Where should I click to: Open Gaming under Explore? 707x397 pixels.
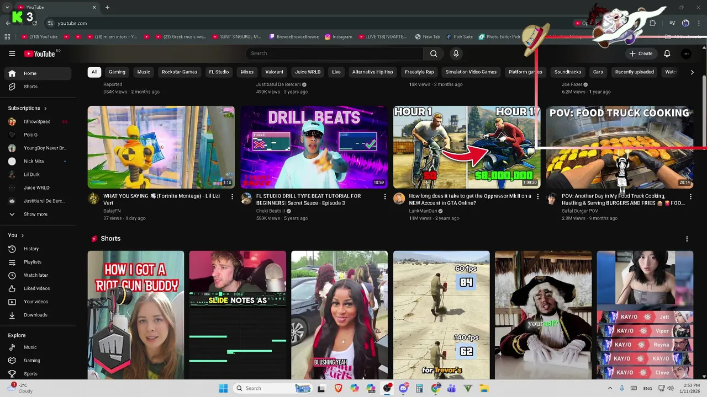point(36,361)
